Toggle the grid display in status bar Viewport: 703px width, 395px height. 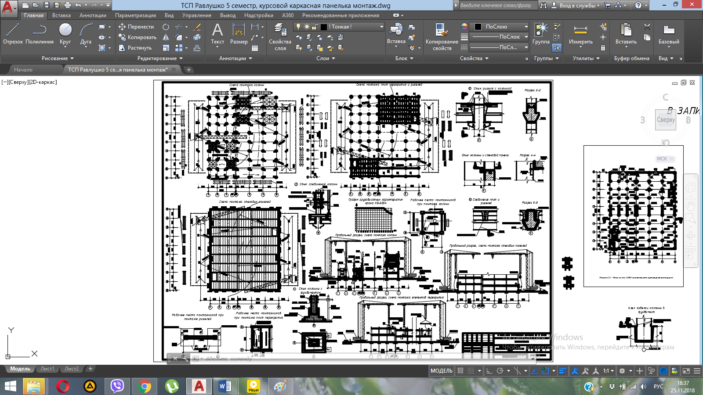460,371
